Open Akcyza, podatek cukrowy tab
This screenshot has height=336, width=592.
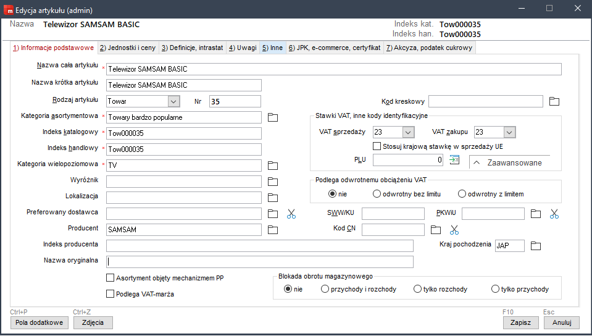pyautogui.click(x=429, y=48)
